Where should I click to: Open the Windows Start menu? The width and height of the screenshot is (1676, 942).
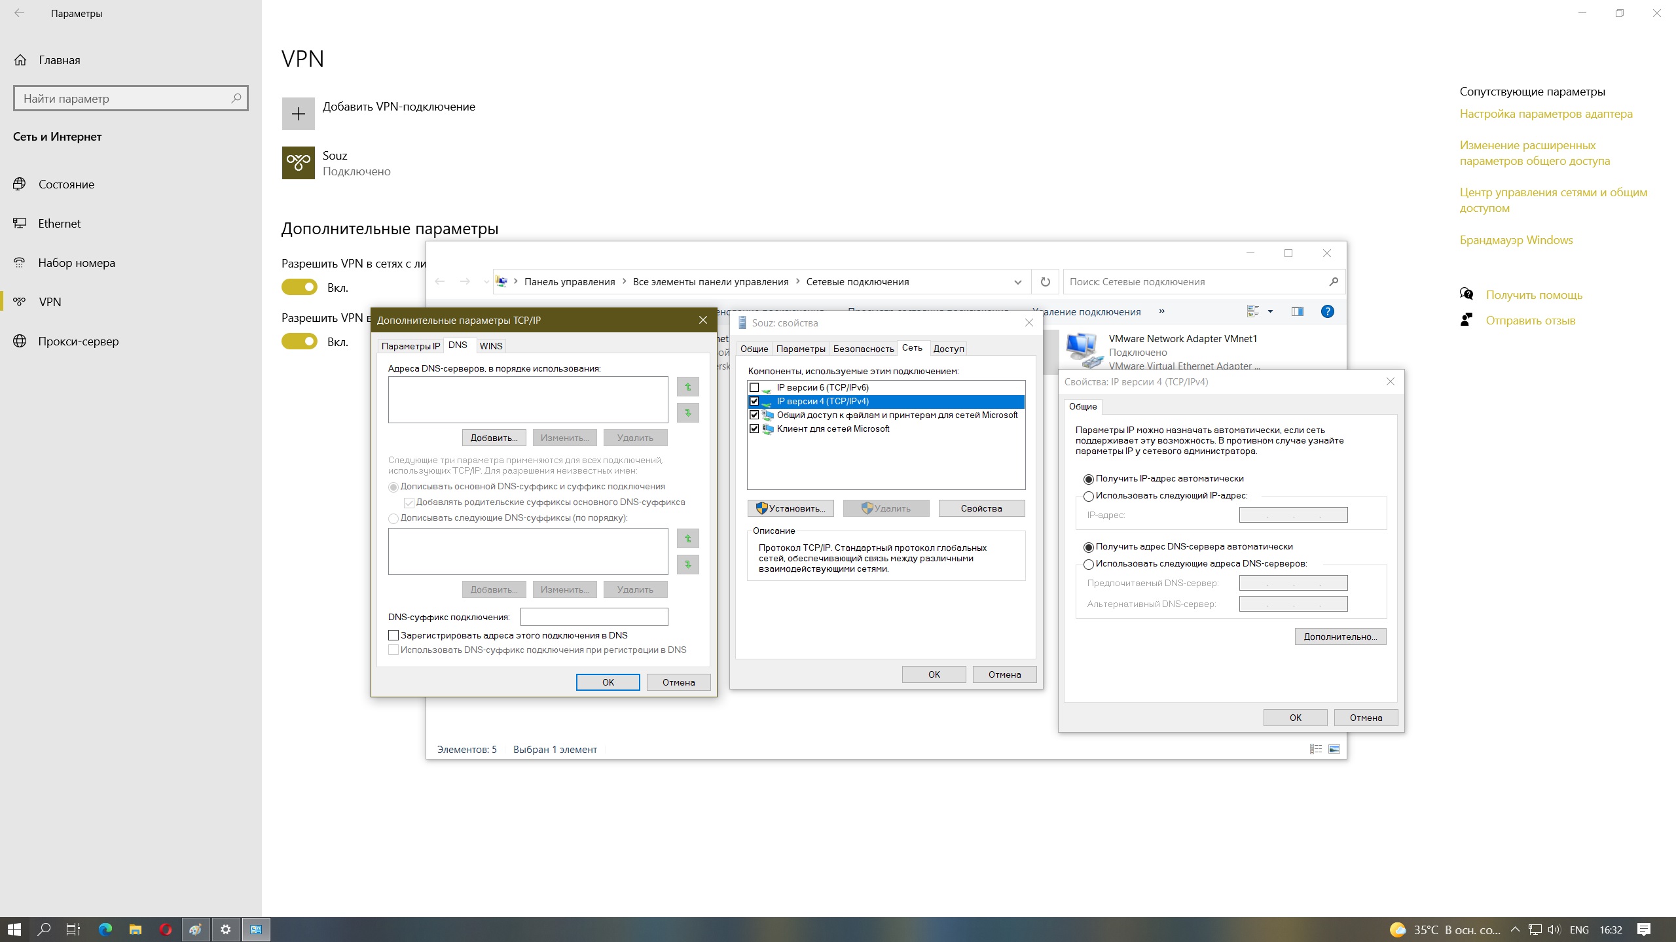14,929
